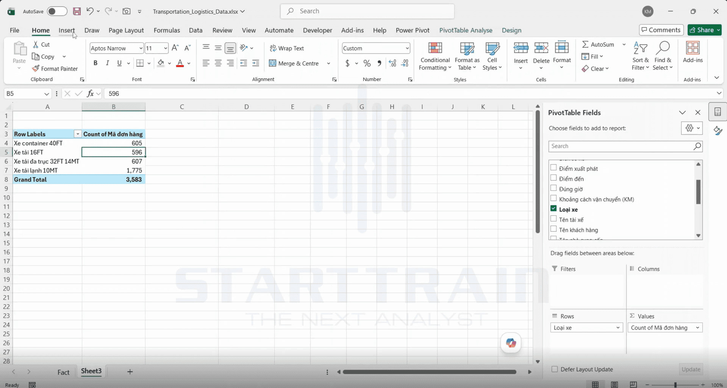The height and width of the screenshot is (388, 727).
Task: Click the font colour red swatch button
Action: click(x=180, y=63)
